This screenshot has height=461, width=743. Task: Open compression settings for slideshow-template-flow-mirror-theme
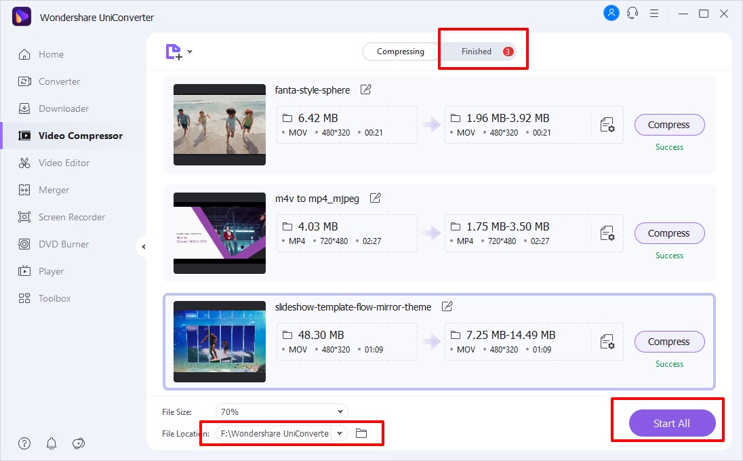(x=607, y=342)
